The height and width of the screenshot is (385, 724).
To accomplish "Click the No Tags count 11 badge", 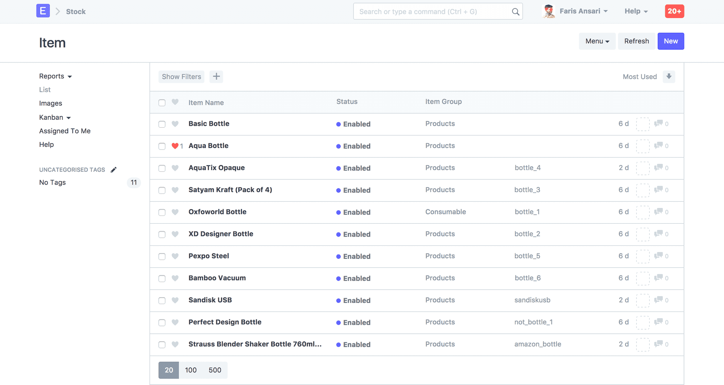I will 134,182.
